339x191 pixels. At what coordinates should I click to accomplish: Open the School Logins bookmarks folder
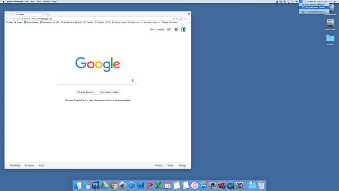[119, 22]
